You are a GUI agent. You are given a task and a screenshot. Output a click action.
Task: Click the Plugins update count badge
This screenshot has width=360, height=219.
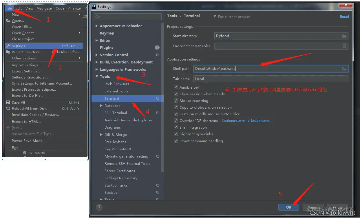[157, 48]
